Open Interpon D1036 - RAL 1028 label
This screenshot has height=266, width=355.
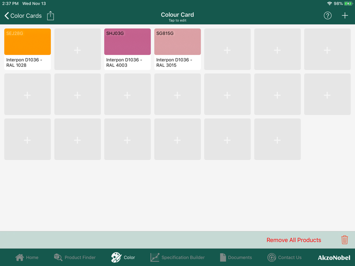24,62
